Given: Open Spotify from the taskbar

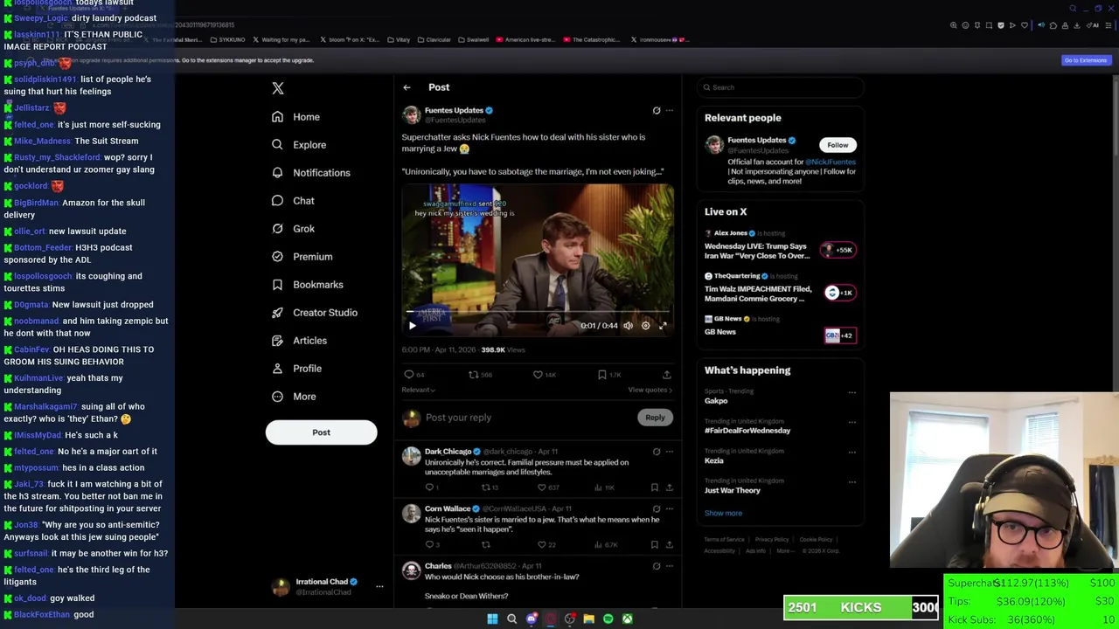Looking at the screenshot, I should 608,619.
